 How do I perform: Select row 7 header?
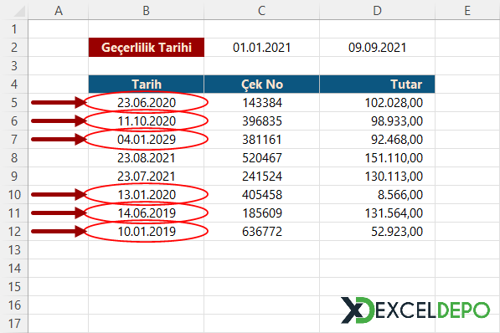click(14, 140)
